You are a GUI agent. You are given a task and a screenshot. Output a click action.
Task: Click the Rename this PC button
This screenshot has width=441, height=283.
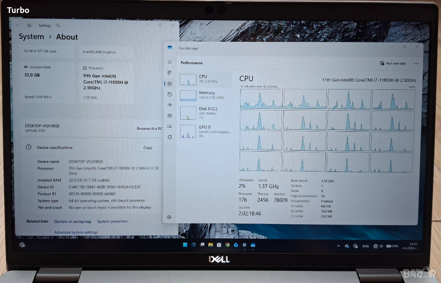[149, 129]
